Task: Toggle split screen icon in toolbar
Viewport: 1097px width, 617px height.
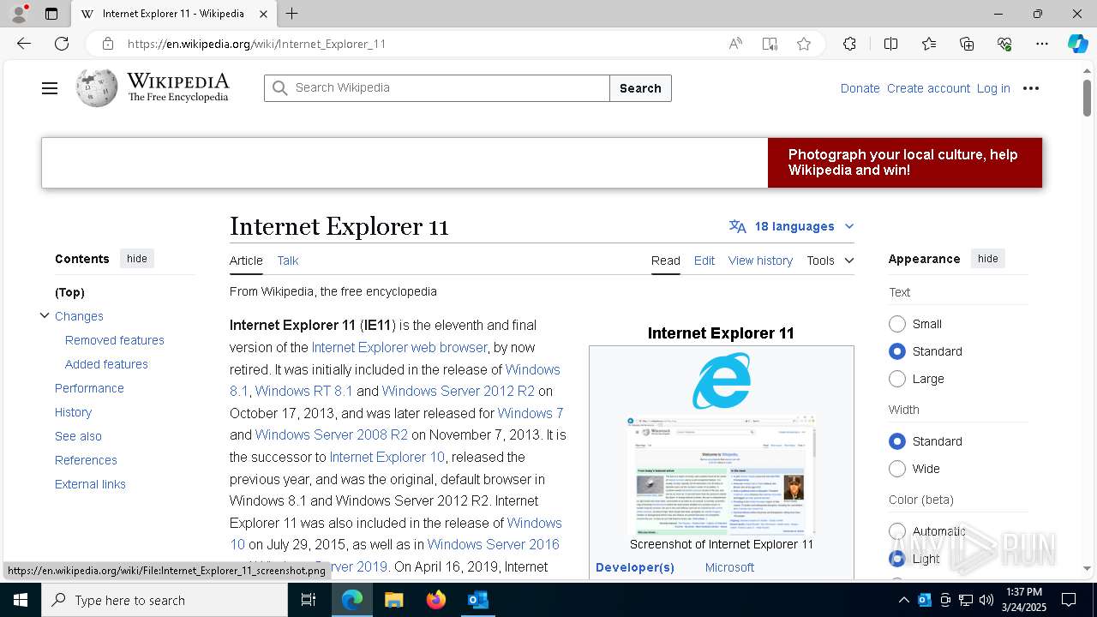Action: [x=890, y=44]
